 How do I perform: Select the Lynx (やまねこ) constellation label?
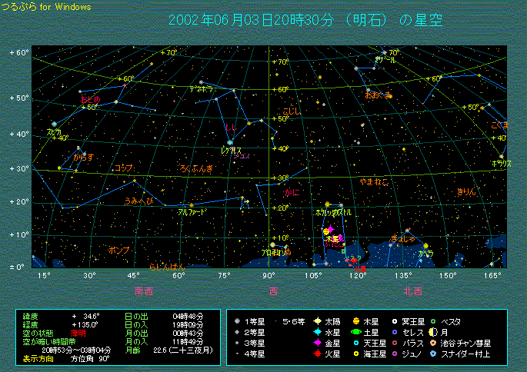click(375, 181)
